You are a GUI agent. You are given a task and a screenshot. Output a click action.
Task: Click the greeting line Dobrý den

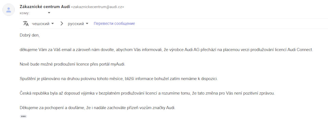click(29, 35)
